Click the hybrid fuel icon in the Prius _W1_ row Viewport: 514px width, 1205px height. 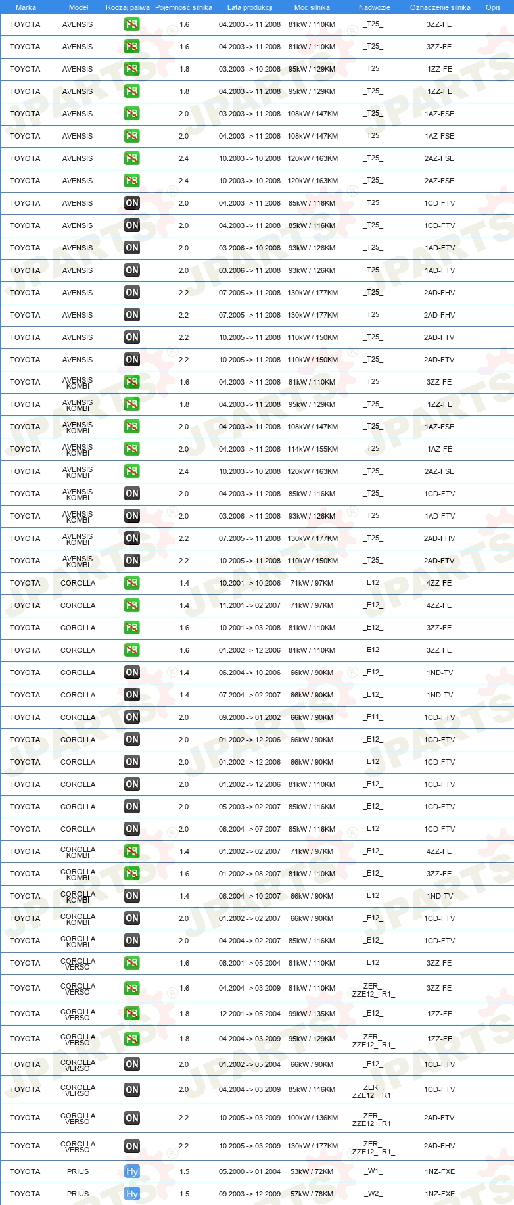point(132,1171)
